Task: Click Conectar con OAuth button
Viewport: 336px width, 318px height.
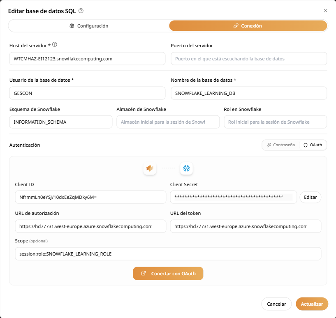Action: coord(168,274)
